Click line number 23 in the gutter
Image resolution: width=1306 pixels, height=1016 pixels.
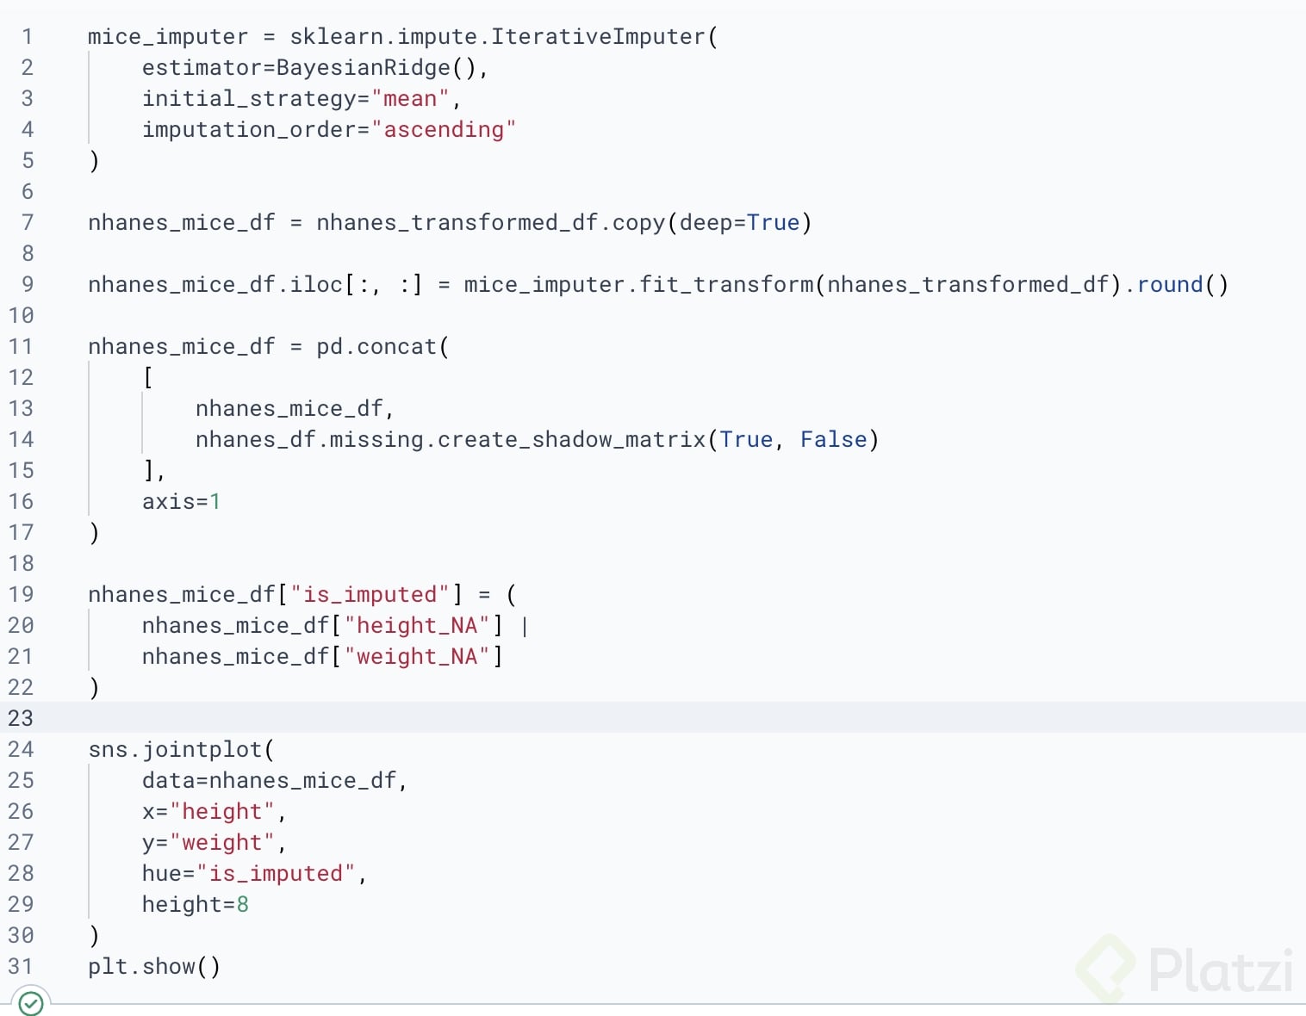(x=21, y=718)
